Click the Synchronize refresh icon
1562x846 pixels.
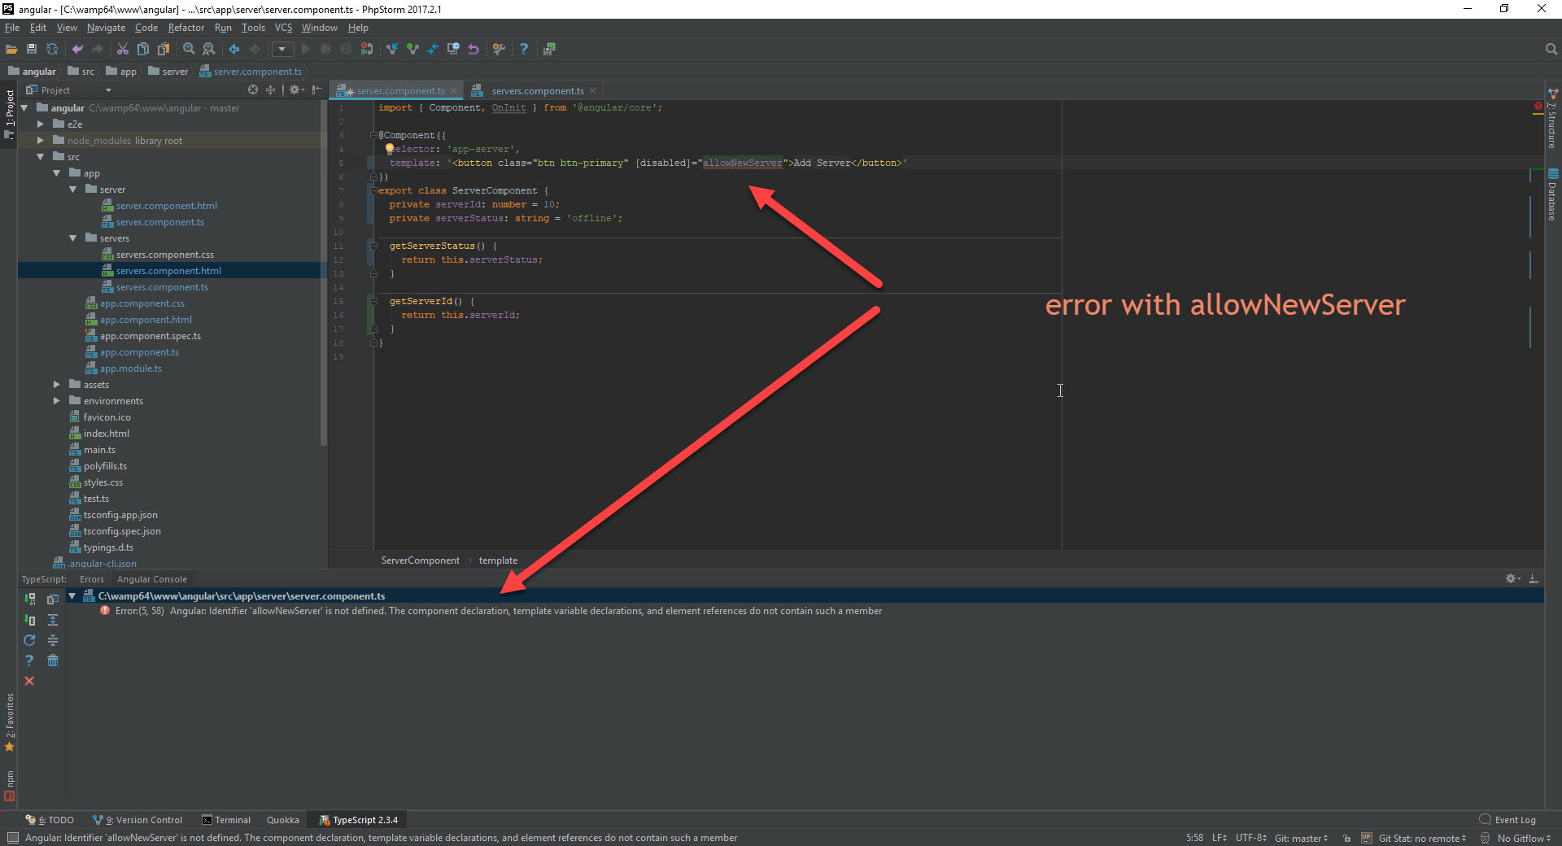(x=52, y=49)
